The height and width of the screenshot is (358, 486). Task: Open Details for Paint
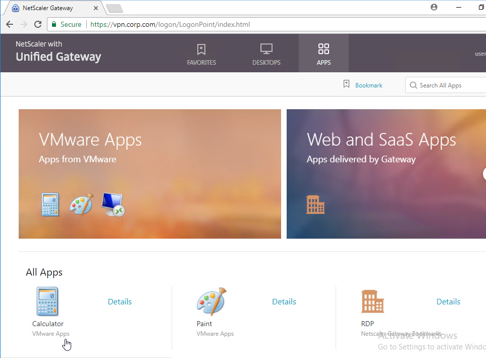point(284,301)
